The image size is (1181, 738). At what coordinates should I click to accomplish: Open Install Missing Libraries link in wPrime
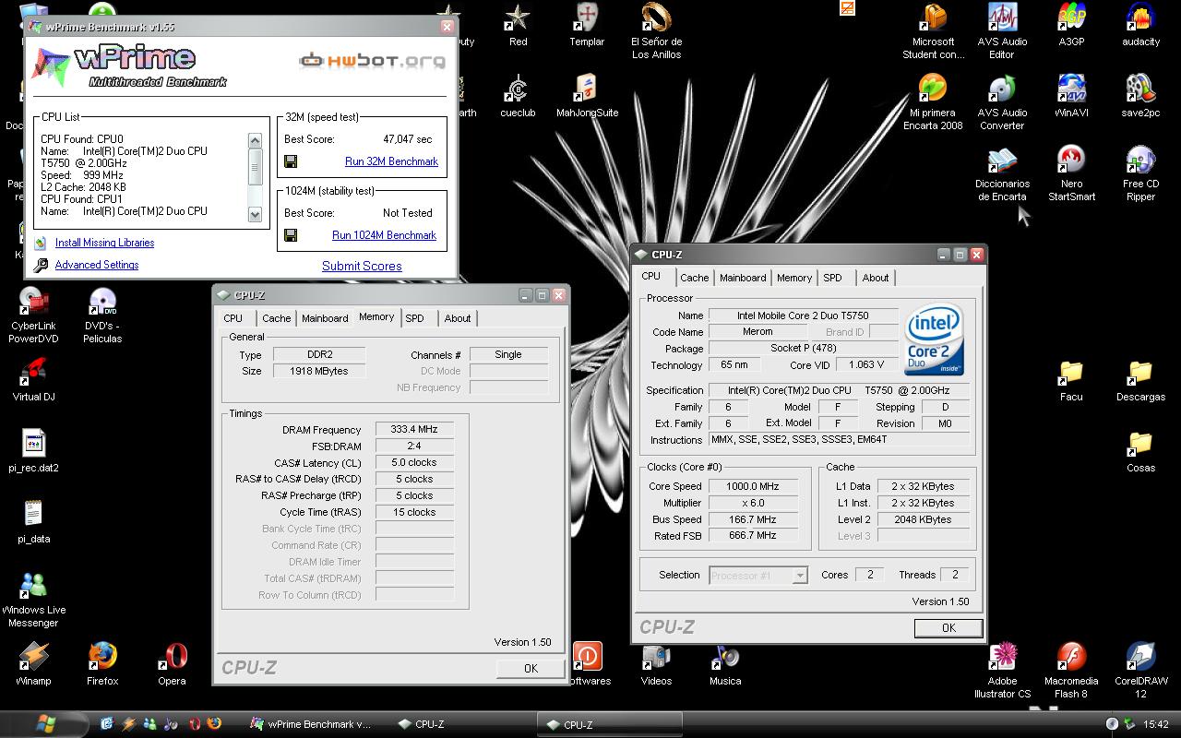click(x=104, y=243)
